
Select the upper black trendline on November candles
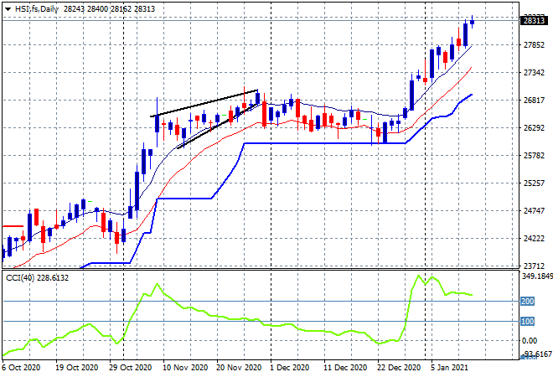(204, 104)
